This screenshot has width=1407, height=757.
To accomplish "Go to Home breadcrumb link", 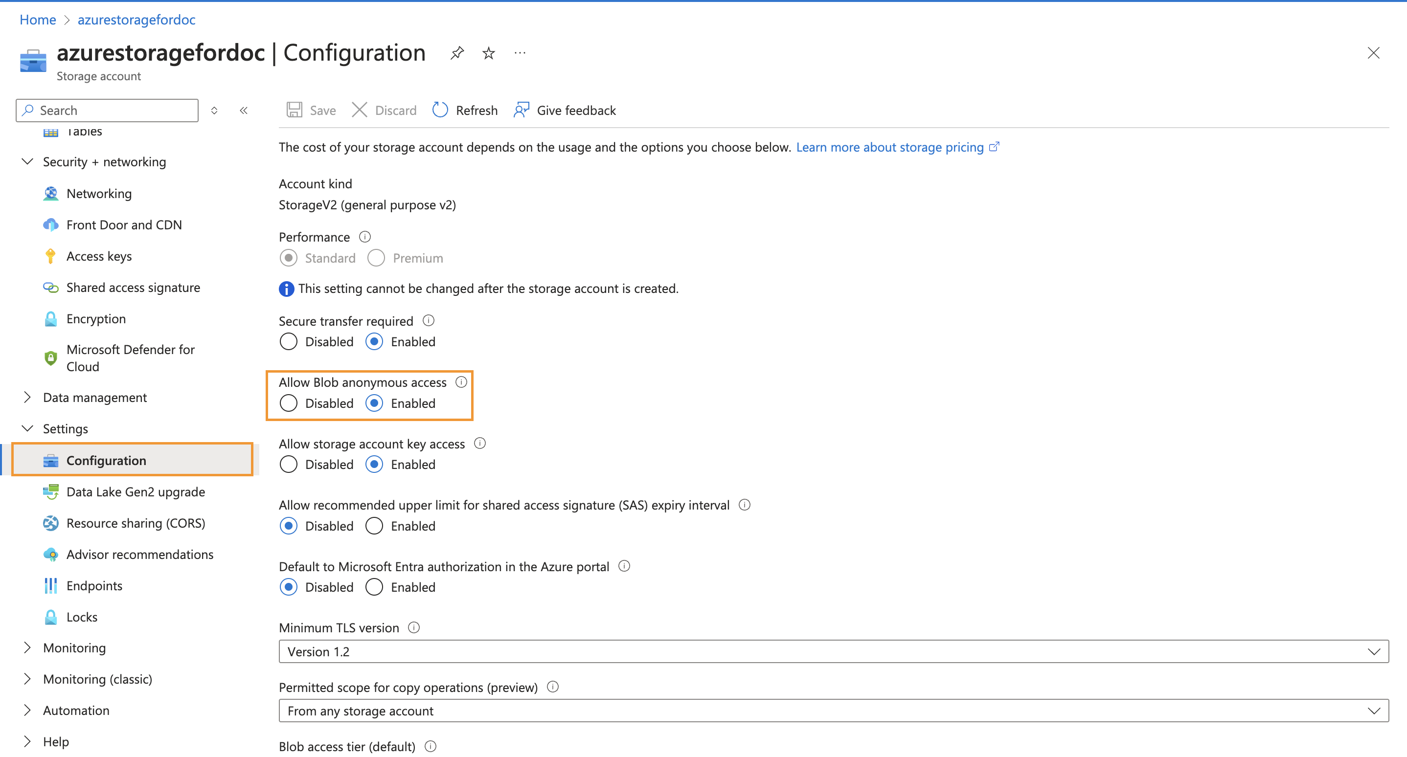I will [38, 20].
